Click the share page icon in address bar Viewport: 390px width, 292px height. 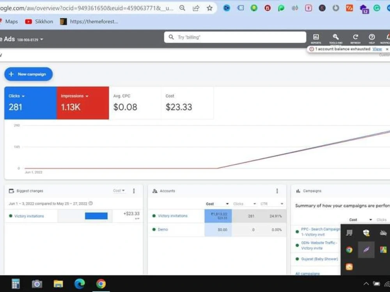point(196,8)
